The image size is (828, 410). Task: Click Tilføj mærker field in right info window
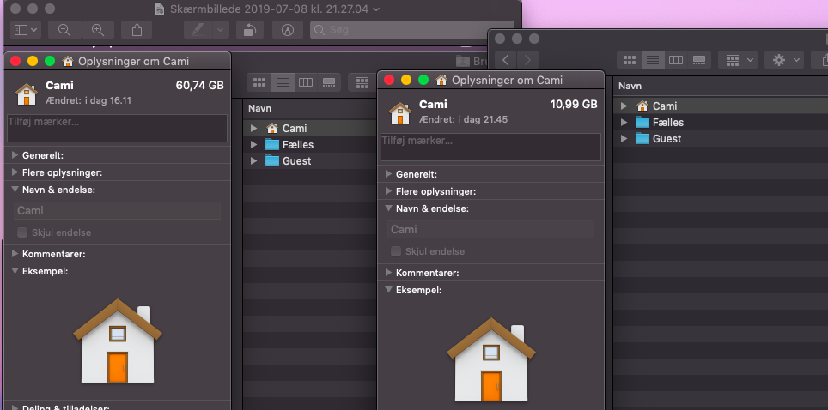point(490,148)
